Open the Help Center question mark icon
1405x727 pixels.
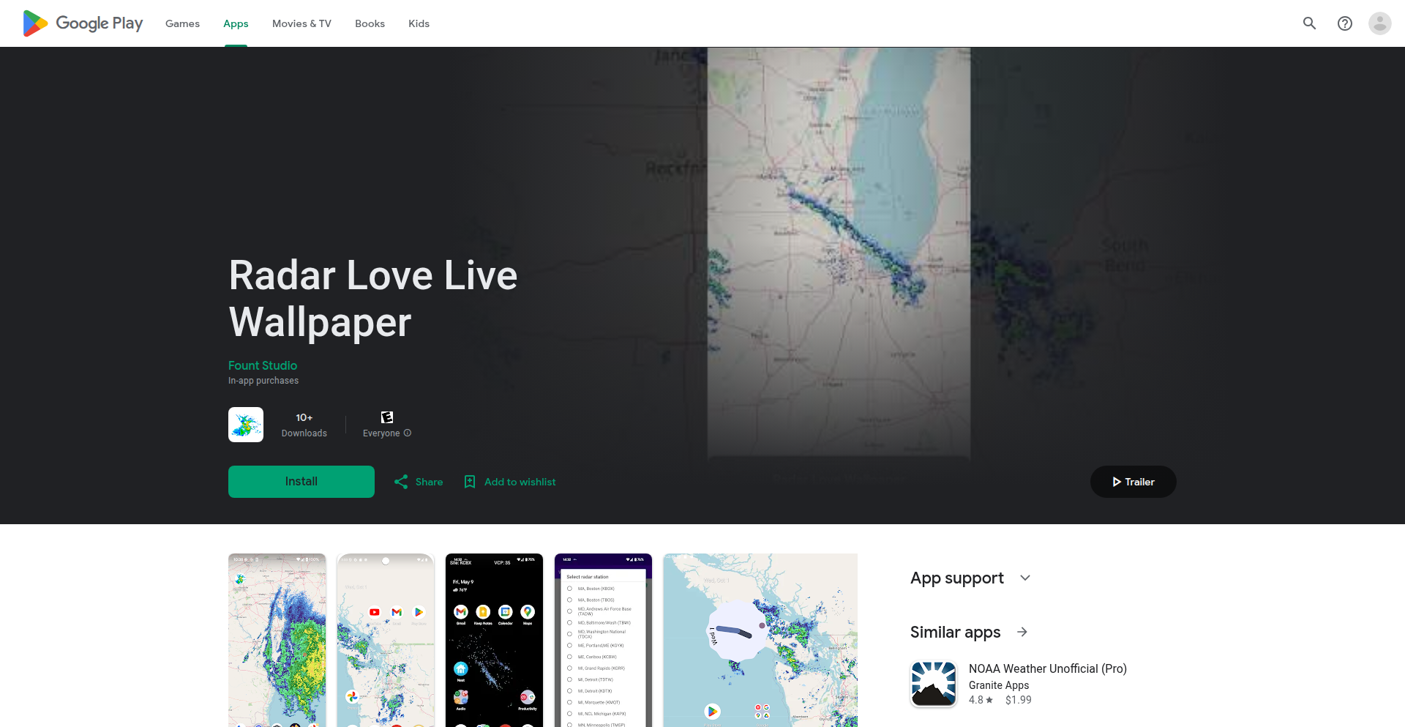(1344, 23)
